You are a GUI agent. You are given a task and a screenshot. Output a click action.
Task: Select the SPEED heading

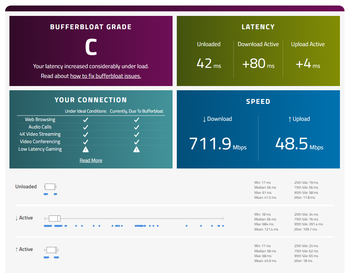(x=258, y=102)
